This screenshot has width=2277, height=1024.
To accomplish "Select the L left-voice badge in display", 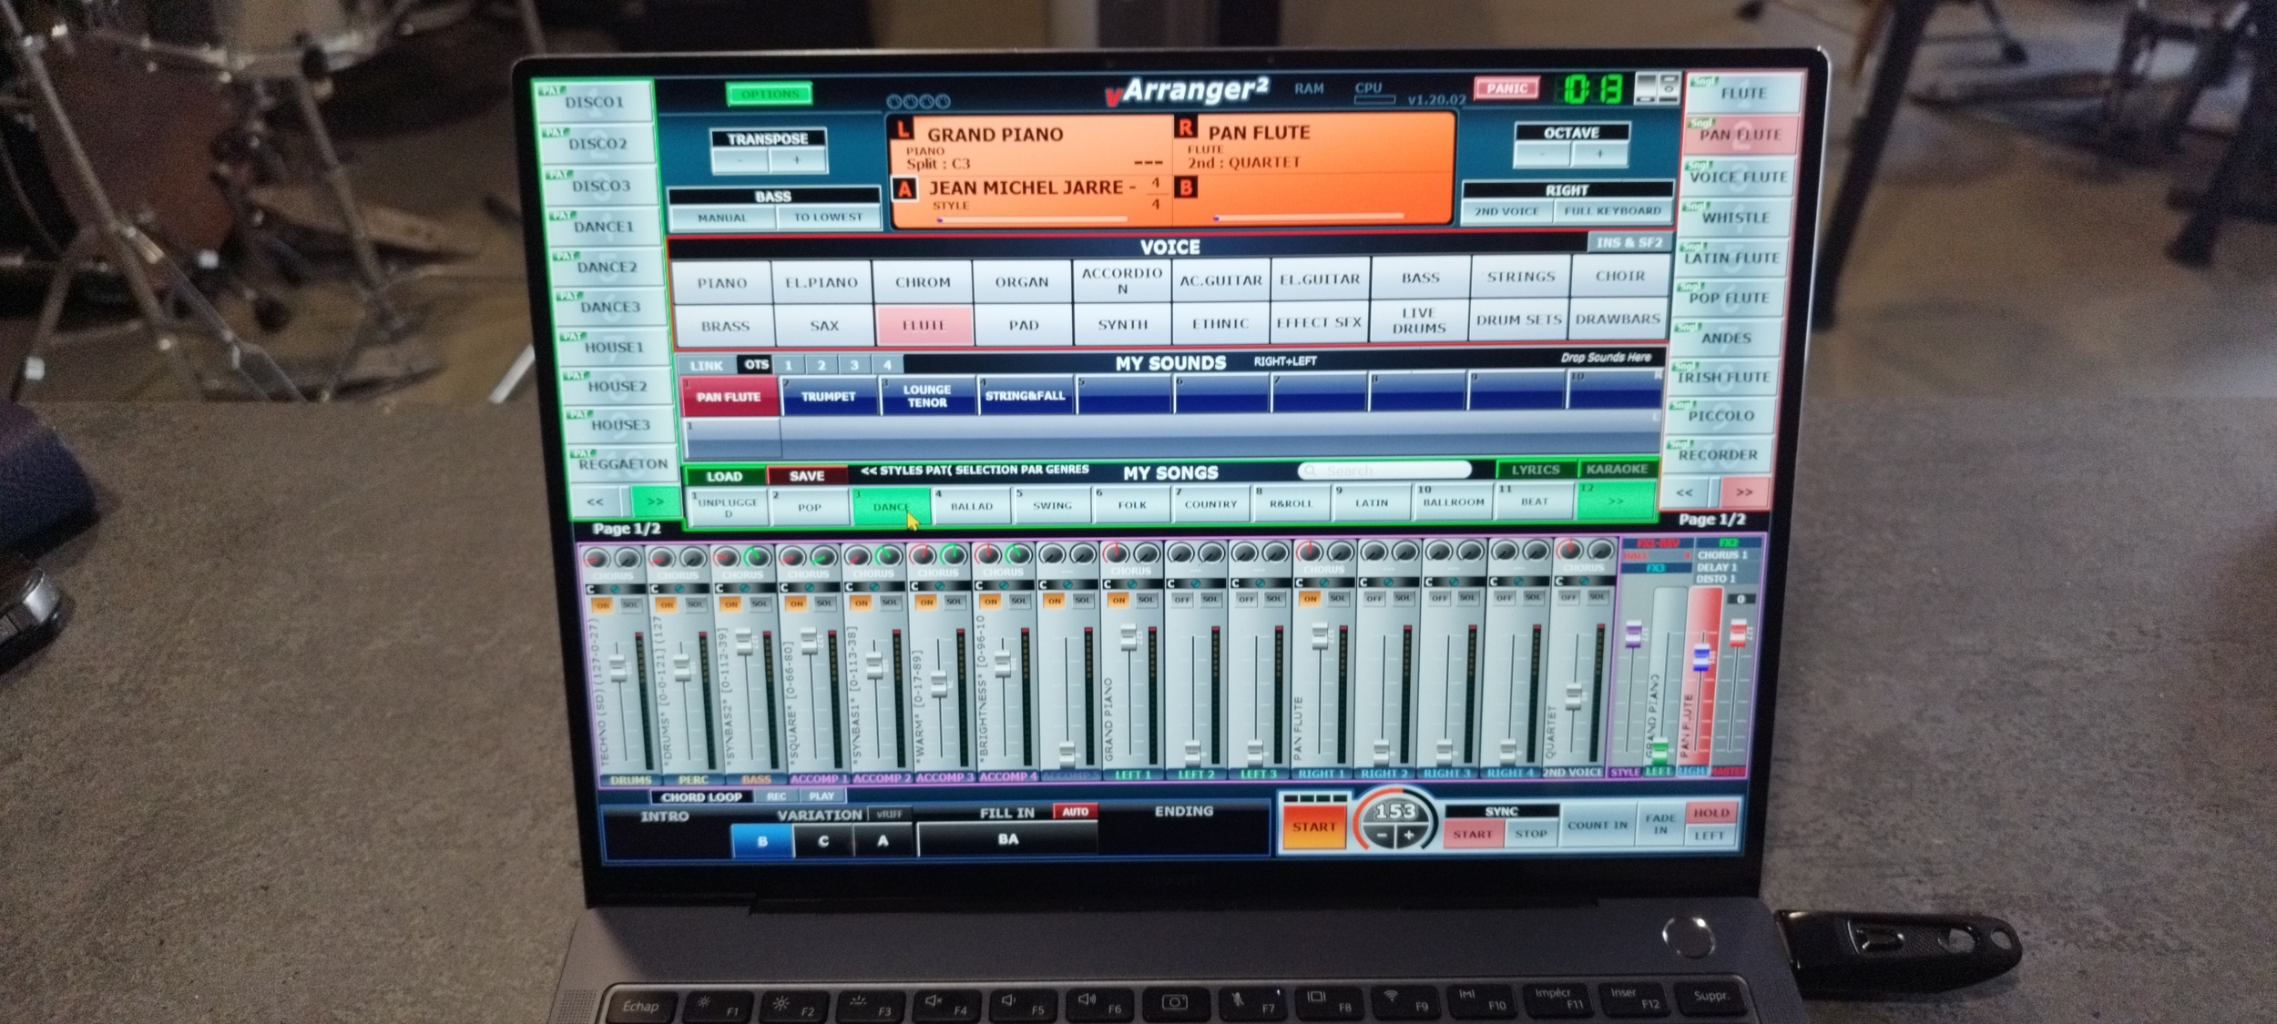I will 904,130.
